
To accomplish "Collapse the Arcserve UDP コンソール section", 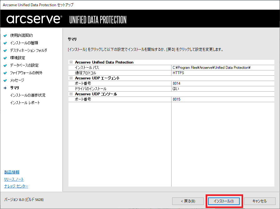I will click(x=71, y=94).
